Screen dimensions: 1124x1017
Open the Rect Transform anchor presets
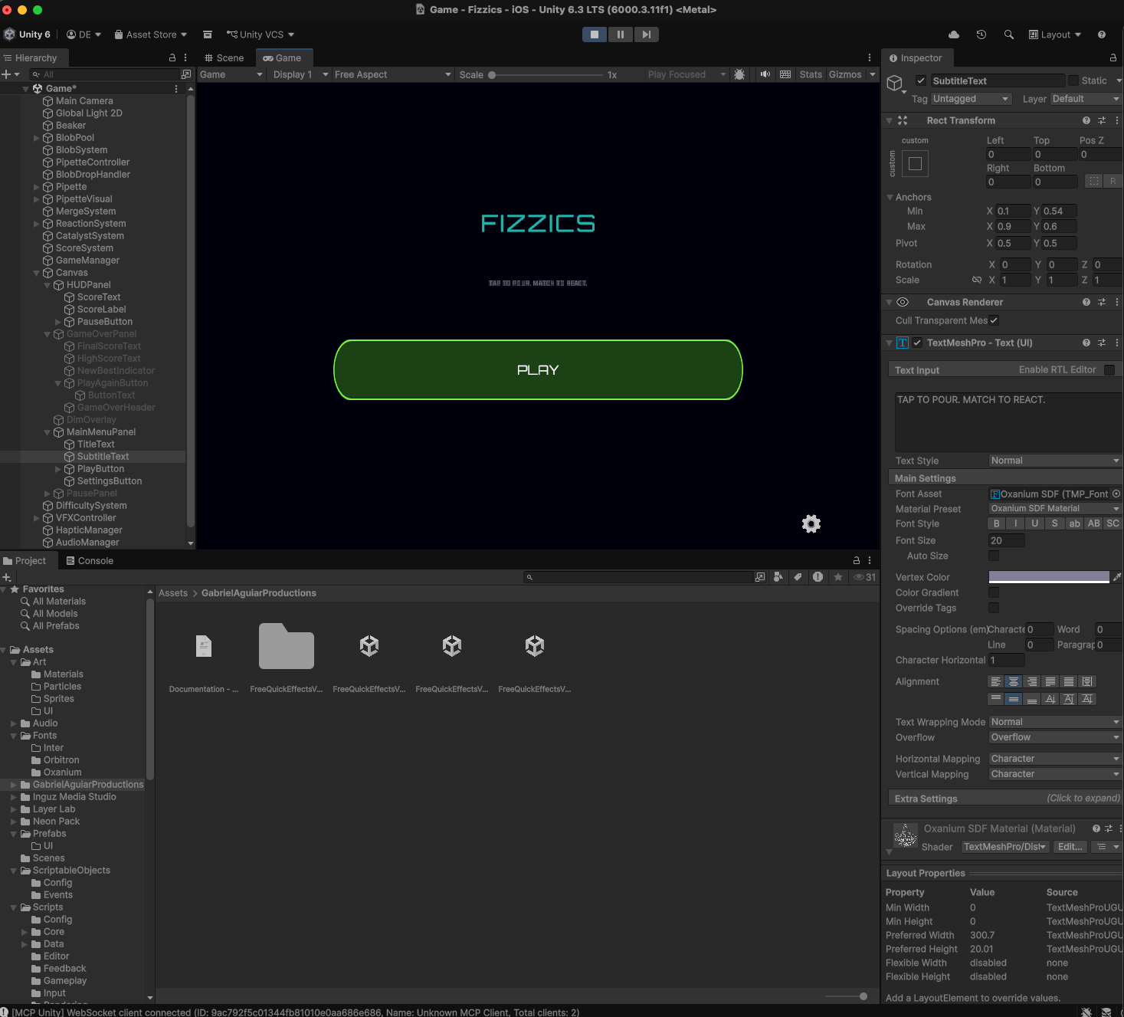[915, 163]
